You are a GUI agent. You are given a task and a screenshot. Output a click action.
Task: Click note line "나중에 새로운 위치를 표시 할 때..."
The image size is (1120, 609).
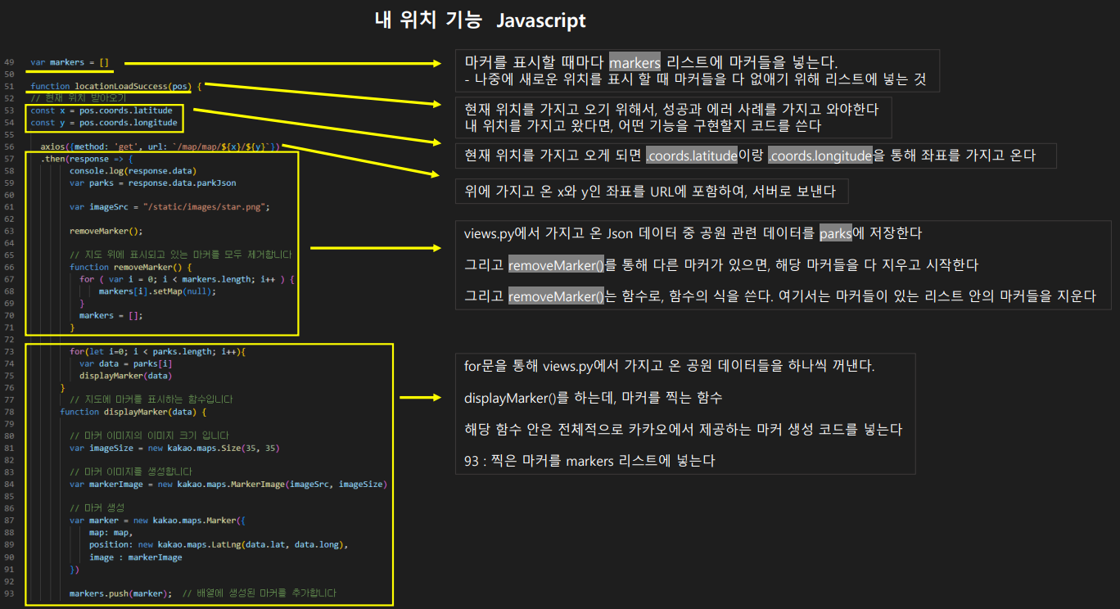point(695,80)
